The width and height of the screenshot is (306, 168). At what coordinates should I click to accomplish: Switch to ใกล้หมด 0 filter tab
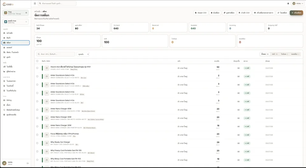click(284, 54)
